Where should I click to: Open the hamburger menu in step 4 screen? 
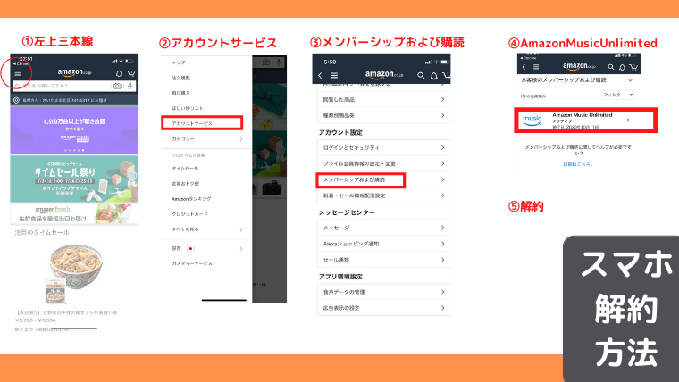pos(536,67)
